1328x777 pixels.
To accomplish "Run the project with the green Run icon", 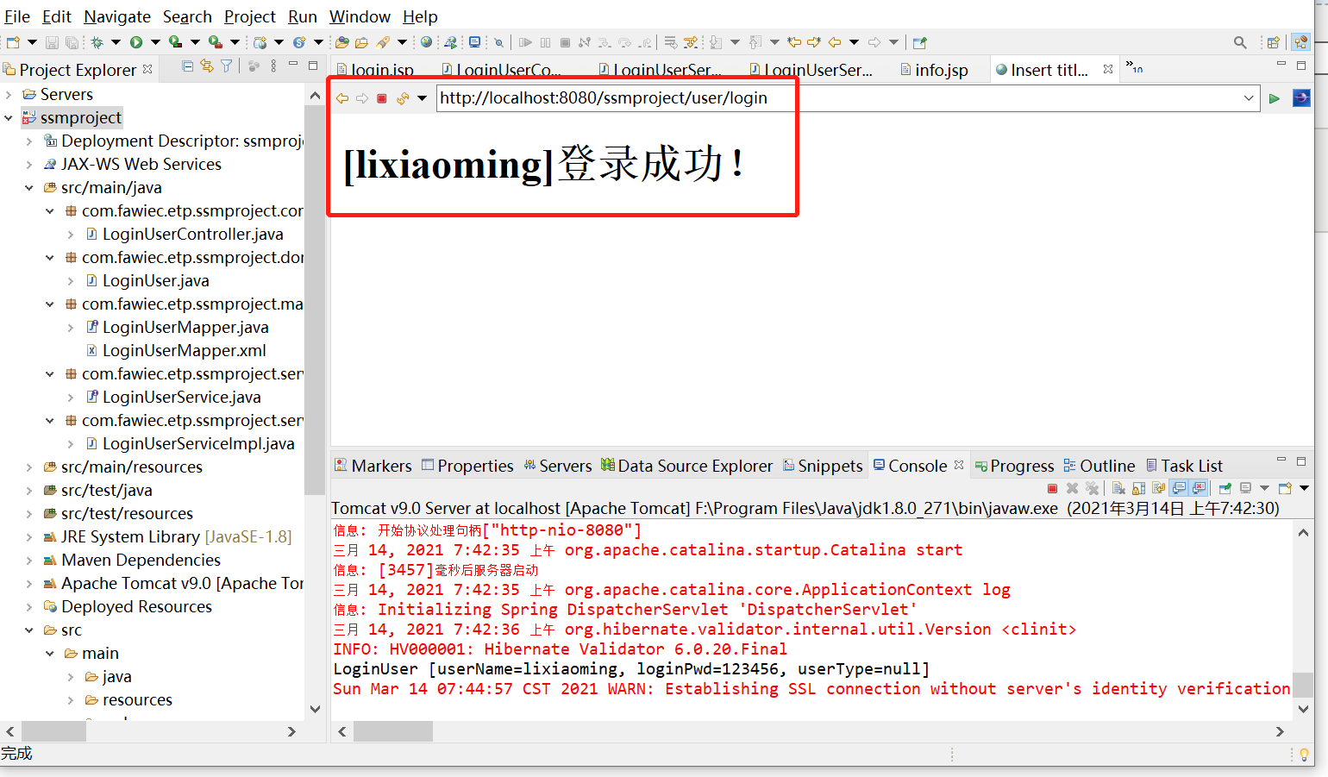I will pos(136,42).
